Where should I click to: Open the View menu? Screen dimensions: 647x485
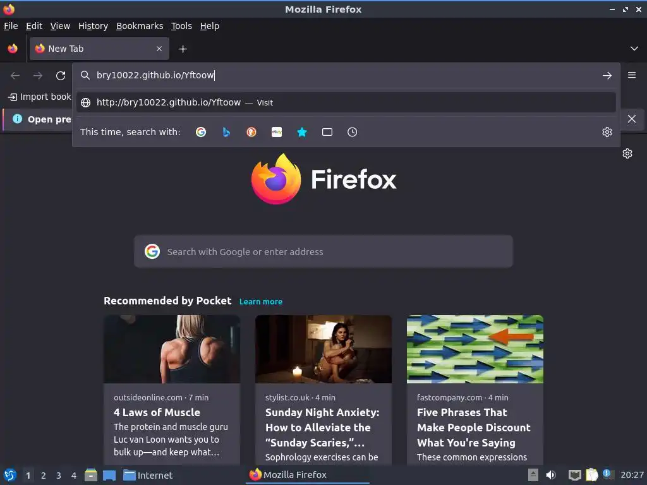point(60,26)
